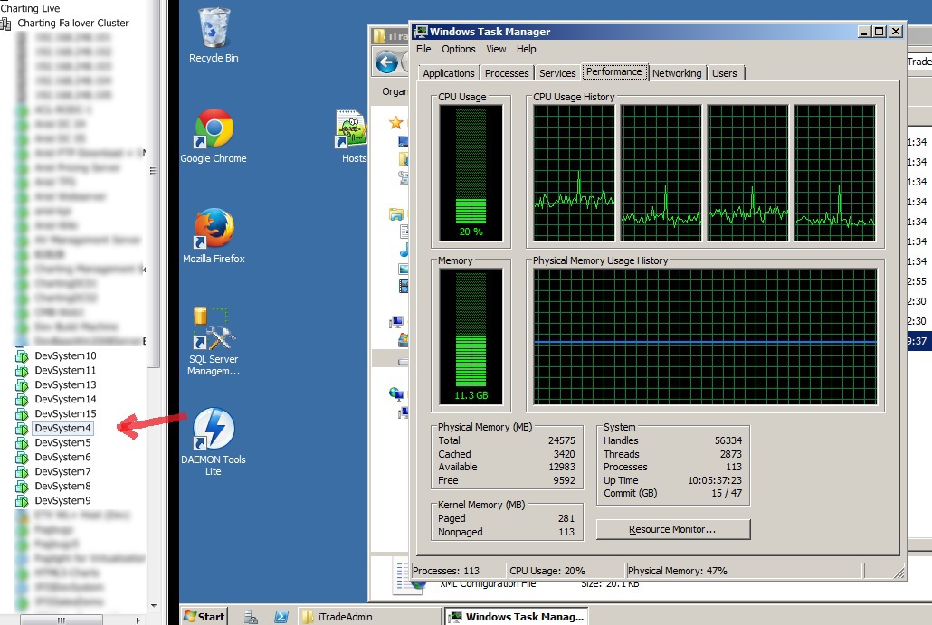Select DevSystem5 in the server tree
The height and width of the screenshot is (625, 932).
[x=62, y=442]
